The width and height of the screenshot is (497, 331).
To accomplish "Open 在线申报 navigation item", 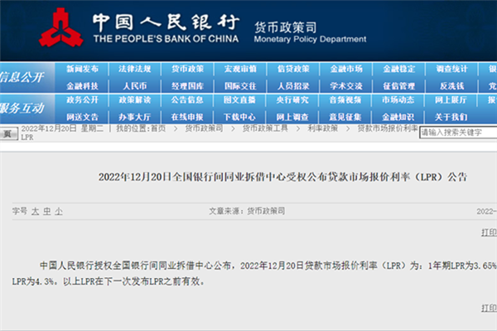I will point(187,117).
